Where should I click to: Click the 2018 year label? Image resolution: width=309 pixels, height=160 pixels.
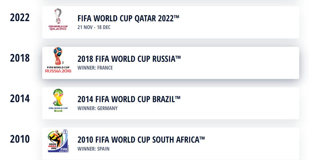pos(20,58)
